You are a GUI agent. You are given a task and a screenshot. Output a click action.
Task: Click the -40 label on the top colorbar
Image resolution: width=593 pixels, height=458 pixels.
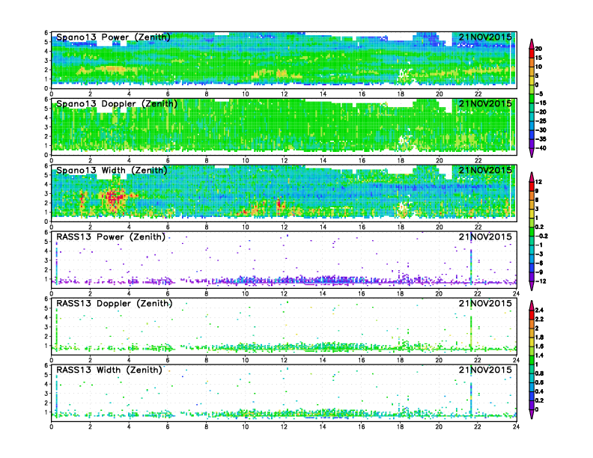[541, 148]
